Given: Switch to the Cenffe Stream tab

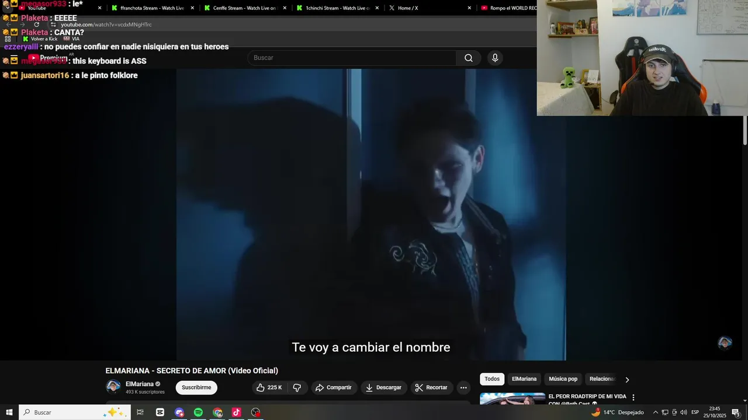Looking at the screenshot, I should pyautogui.click(x=244, y=8).
